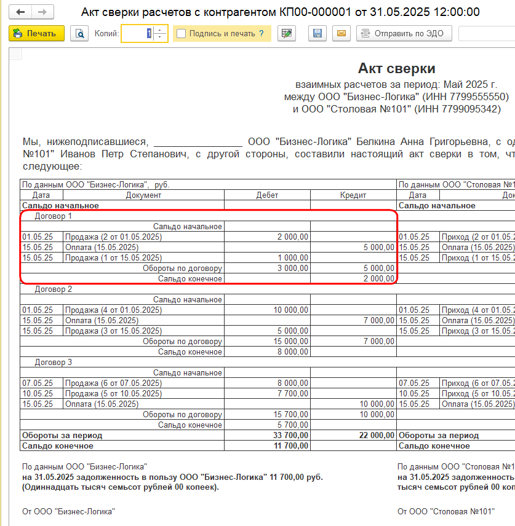This screenshot has width=515, height=526.
Task: Save the document with floppy disk icon
Action: coord(317,34)
